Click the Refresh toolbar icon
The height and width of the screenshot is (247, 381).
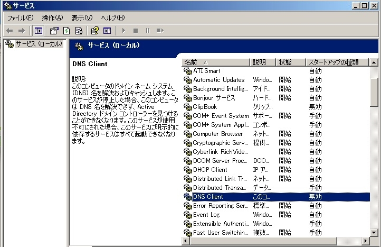pos(66,31)
